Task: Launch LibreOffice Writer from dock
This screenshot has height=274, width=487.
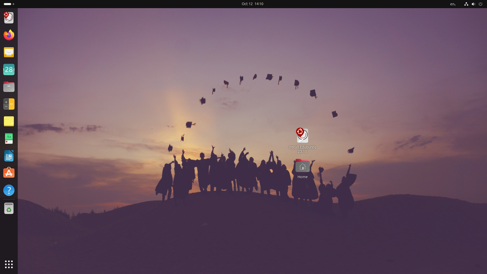Action: 9,156
